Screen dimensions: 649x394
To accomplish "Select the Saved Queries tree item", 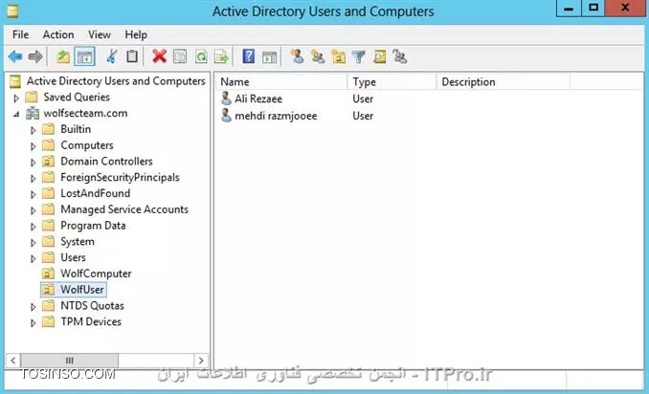I will pos(77,98).
